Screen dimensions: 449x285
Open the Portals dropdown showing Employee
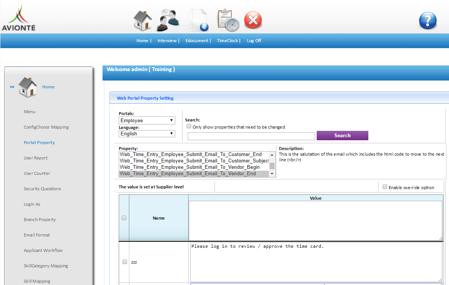pyautogui.click(x=147, y=120)
